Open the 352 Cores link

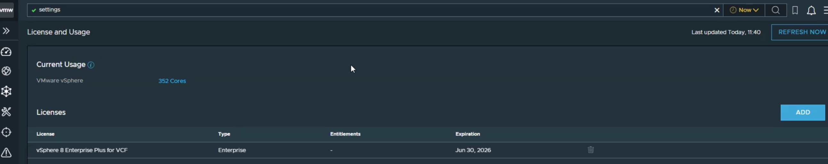[x=172, y=81]
